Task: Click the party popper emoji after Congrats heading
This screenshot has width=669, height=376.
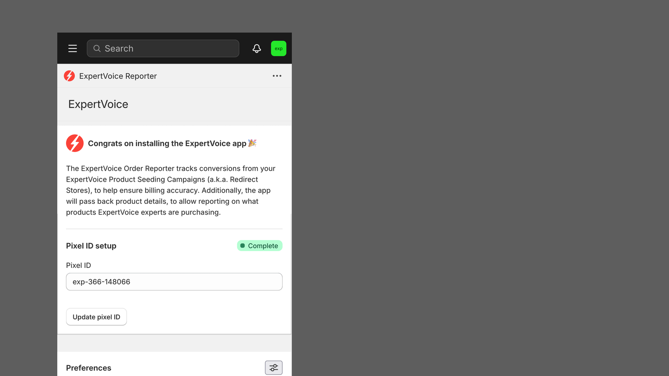Action: coord(252,143)
